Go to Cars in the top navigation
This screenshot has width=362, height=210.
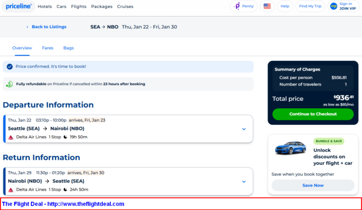click(62, 6)
